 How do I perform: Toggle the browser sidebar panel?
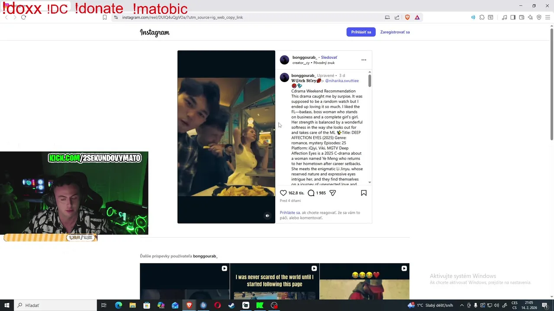[513, 17]
